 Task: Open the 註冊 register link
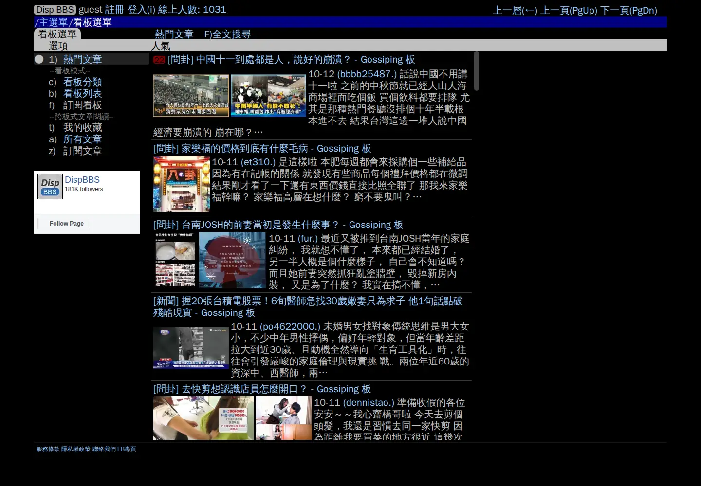click(x=114, y=10)
